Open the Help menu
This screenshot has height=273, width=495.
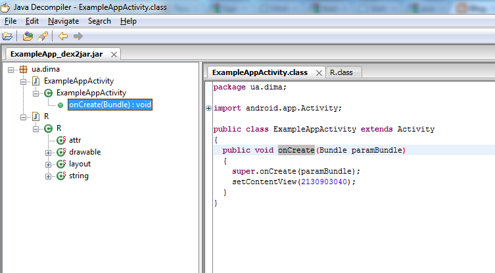pos(128,21)
